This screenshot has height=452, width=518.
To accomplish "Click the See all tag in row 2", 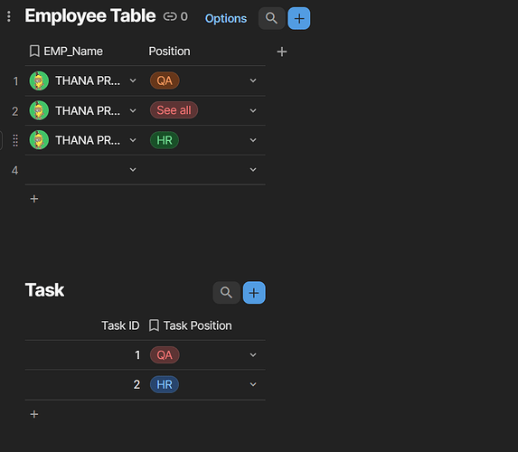I will point(174,110).
